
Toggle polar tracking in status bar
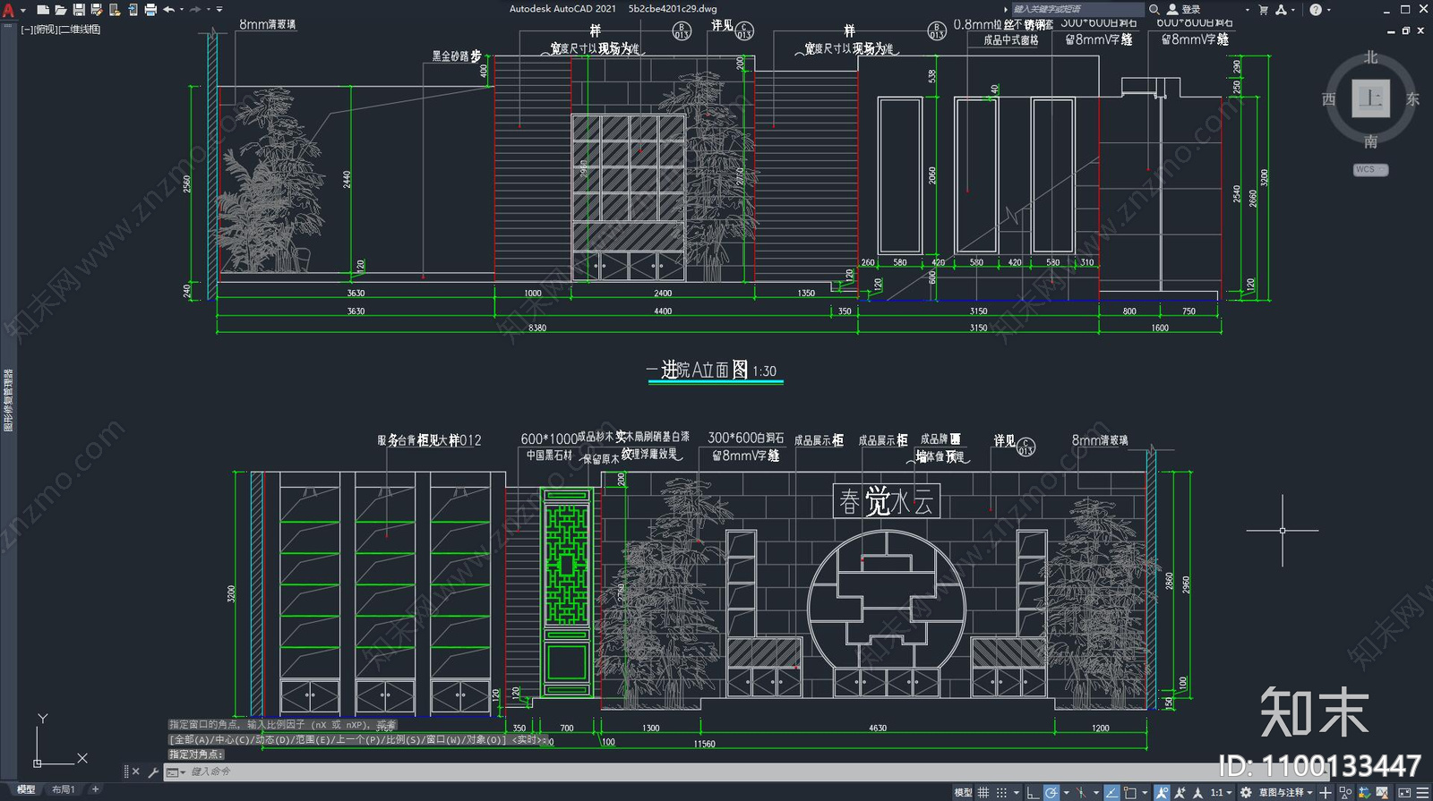click(x=1051, y=792)
